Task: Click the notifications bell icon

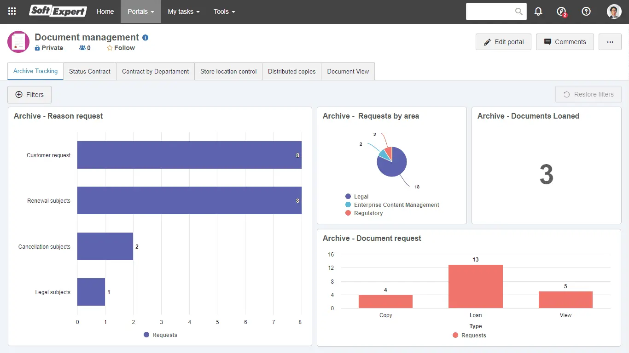Action: [x=538, y=11]
